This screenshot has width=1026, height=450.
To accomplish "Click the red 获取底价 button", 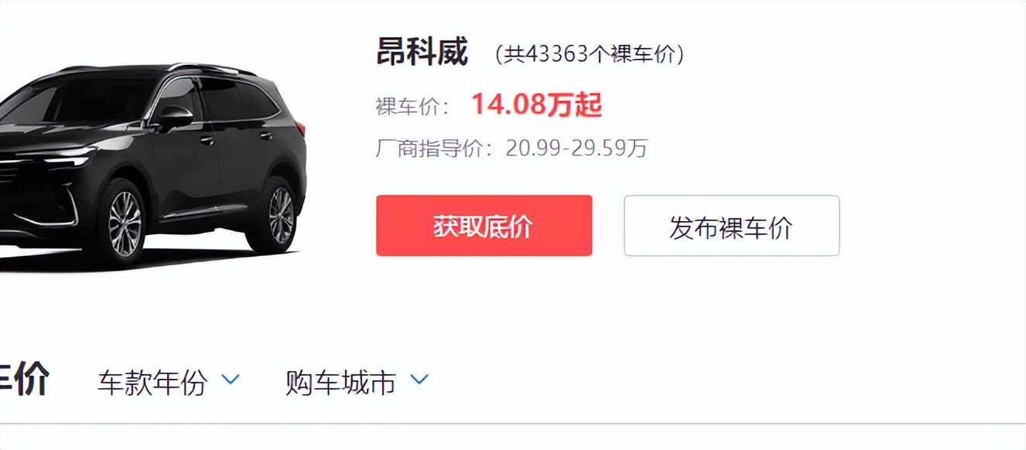I will coord(484,226).
